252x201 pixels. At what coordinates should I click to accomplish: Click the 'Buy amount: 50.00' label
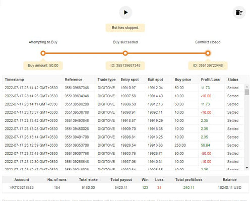click(43, 65)
